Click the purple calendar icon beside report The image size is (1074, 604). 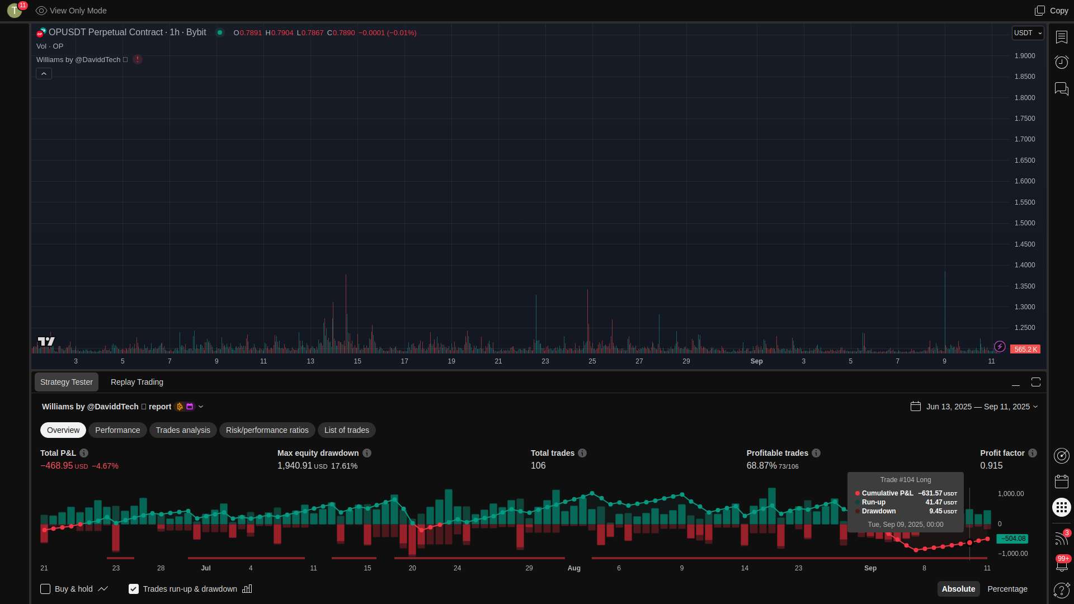tap(190, 407)
